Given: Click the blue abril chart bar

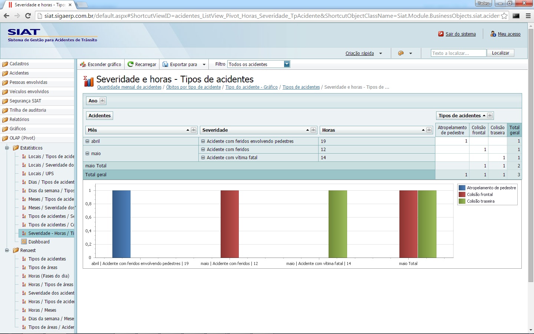Looking at the screenshot, I should pos(121,224).
